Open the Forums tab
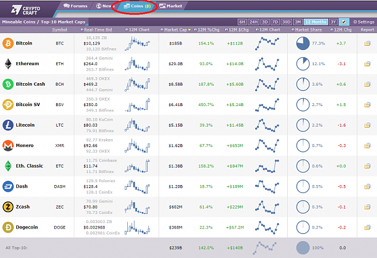Screen dimensions: 377x258 [x=75, y=6]
